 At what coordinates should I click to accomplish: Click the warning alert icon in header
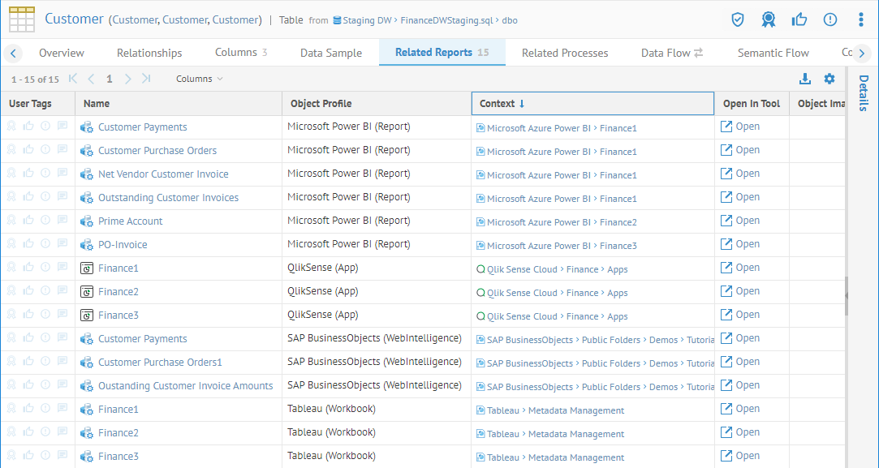point(830,19)
